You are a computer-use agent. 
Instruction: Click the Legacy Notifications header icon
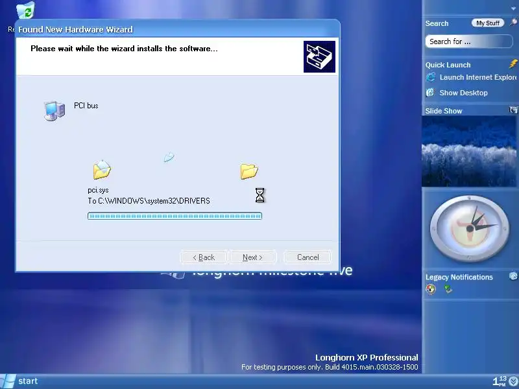pyautogui.click(x=513, y=276)
